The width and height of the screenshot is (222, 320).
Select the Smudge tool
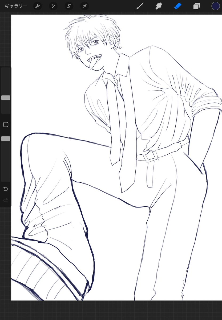159,6
